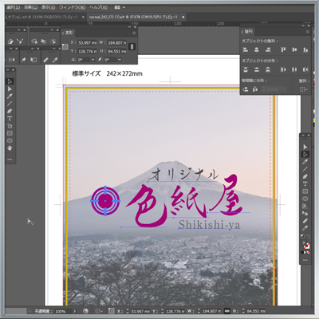Open the Transform panel flyout menu
This screenshot has height=319, width=319.
(x=134, y=33)
